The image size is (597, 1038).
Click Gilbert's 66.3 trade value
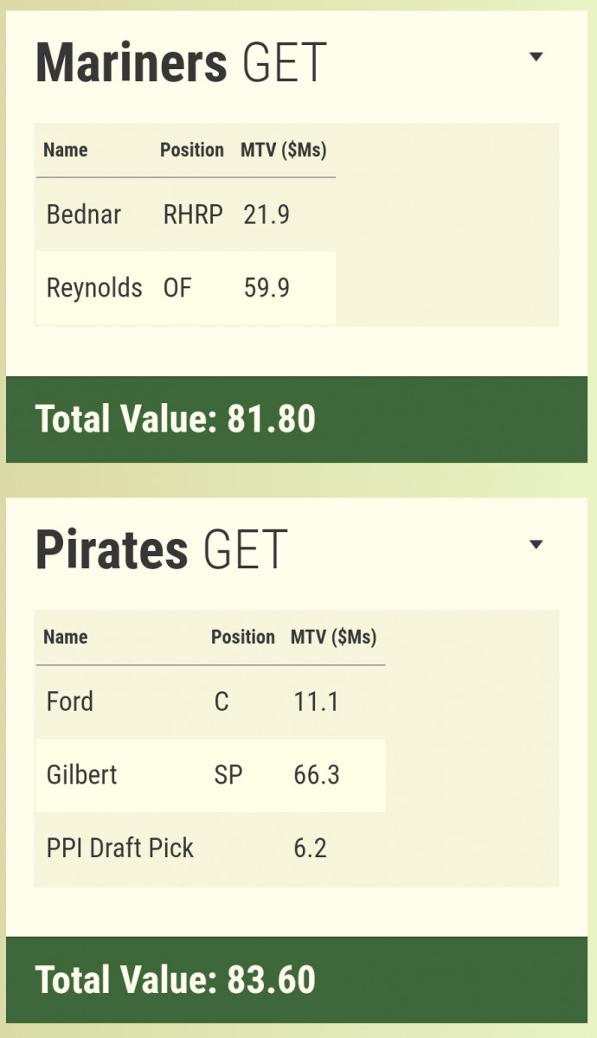(x=317, y=775)
